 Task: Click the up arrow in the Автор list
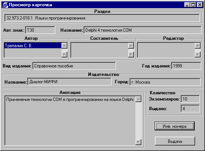(x=64, y=46)
